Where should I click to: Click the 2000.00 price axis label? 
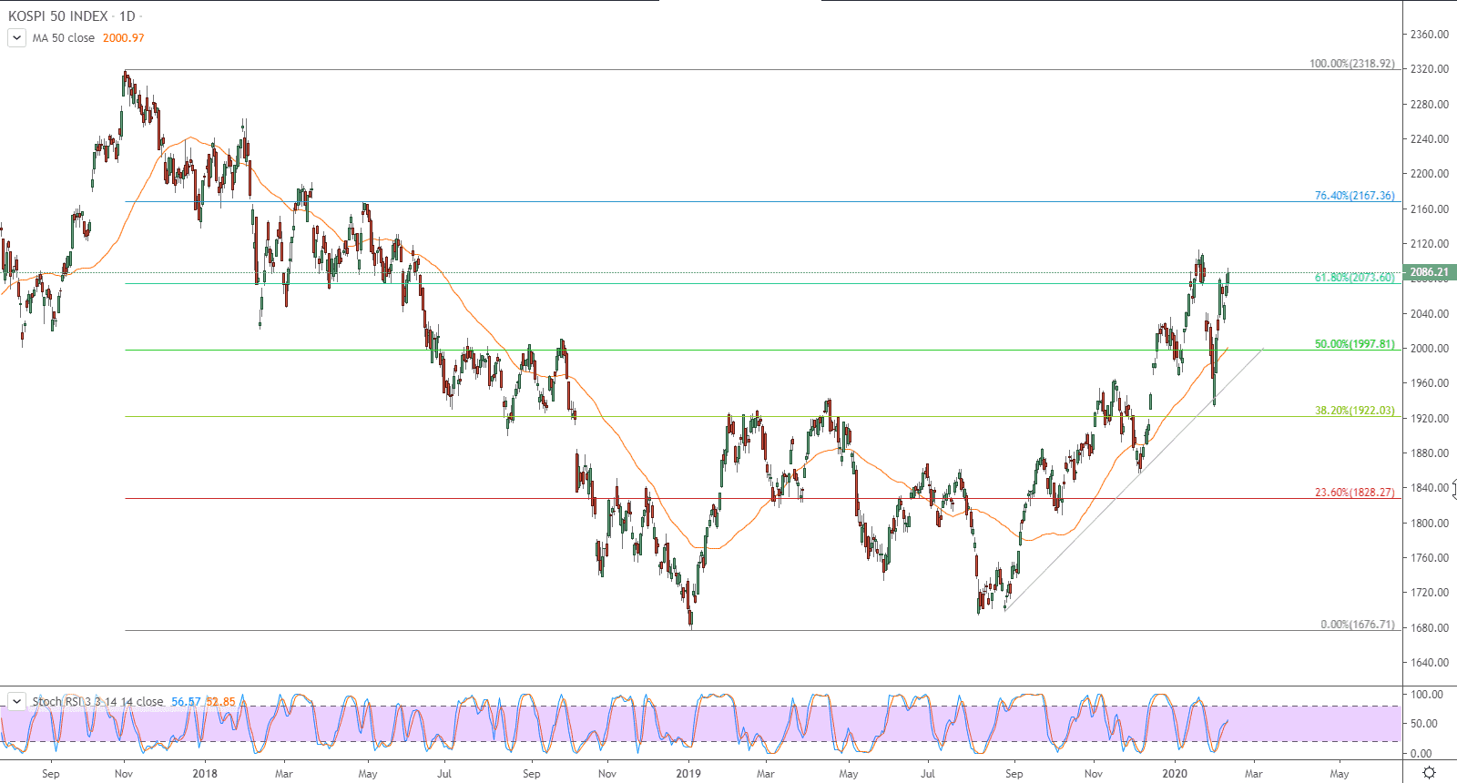click(x=1429, y=349)
